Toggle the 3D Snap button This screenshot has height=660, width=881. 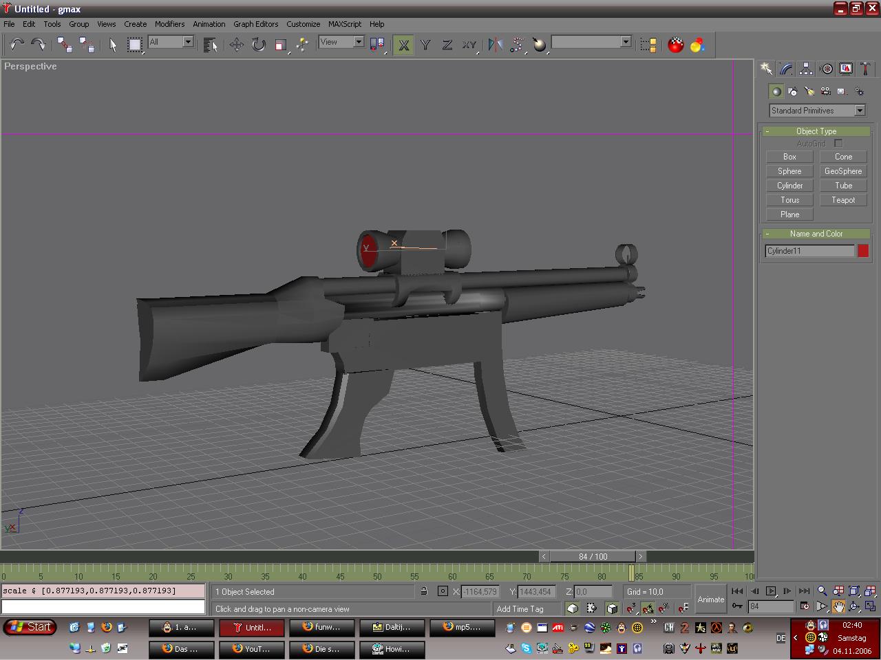tap(631, 608)
